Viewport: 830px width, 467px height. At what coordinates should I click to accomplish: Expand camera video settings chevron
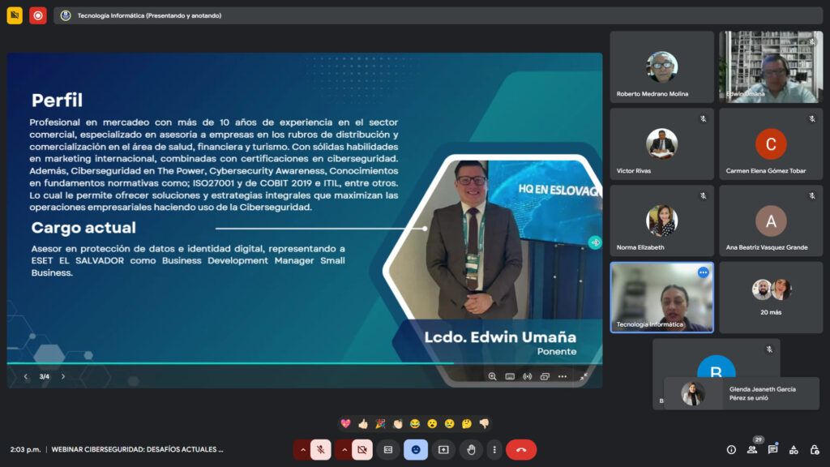344,449
